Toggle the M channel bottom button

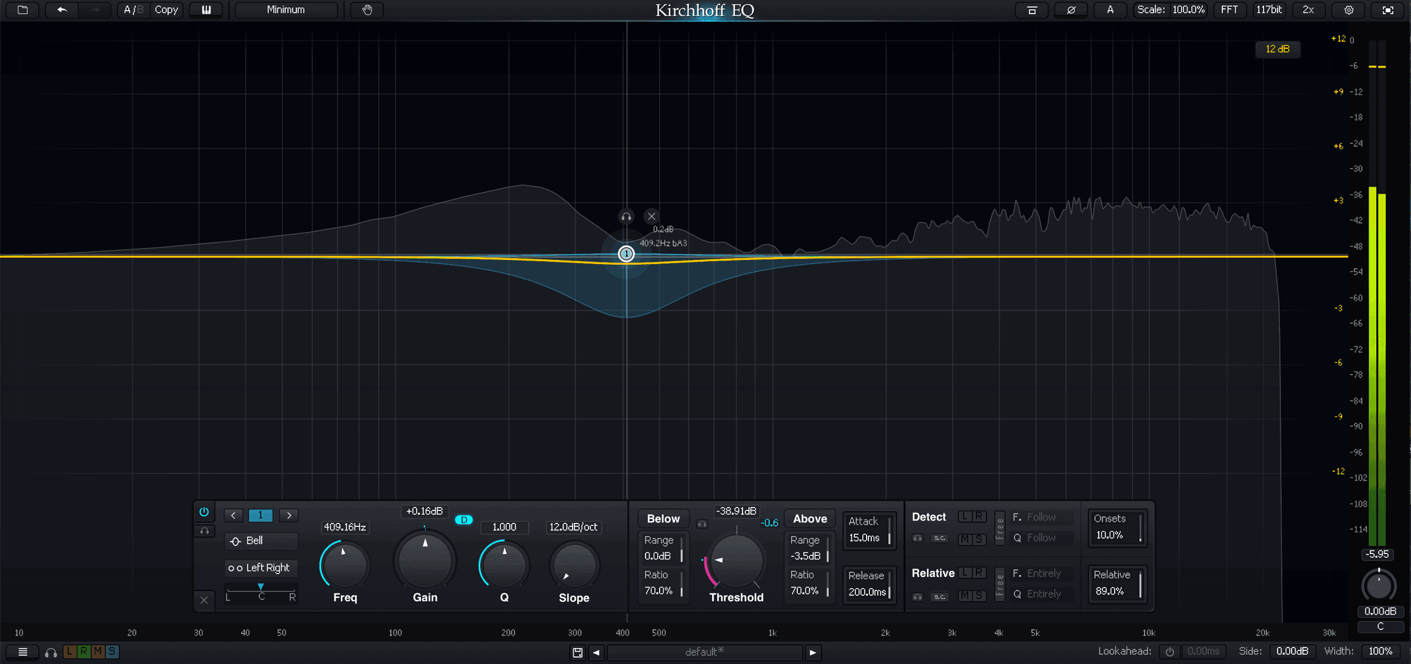coord(98,652)
